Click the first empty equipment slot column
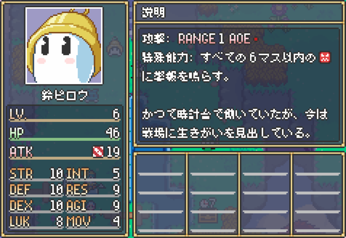Image resolution: width=346 pixels, height=238 pixels. click(160, 194)
